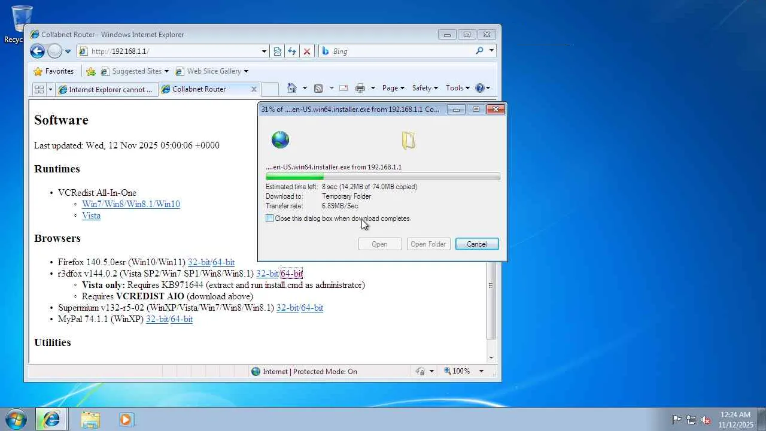This screenshot has width=766, height=431.
Task: Click the address bar URL field
Action: tap(174, 51)
